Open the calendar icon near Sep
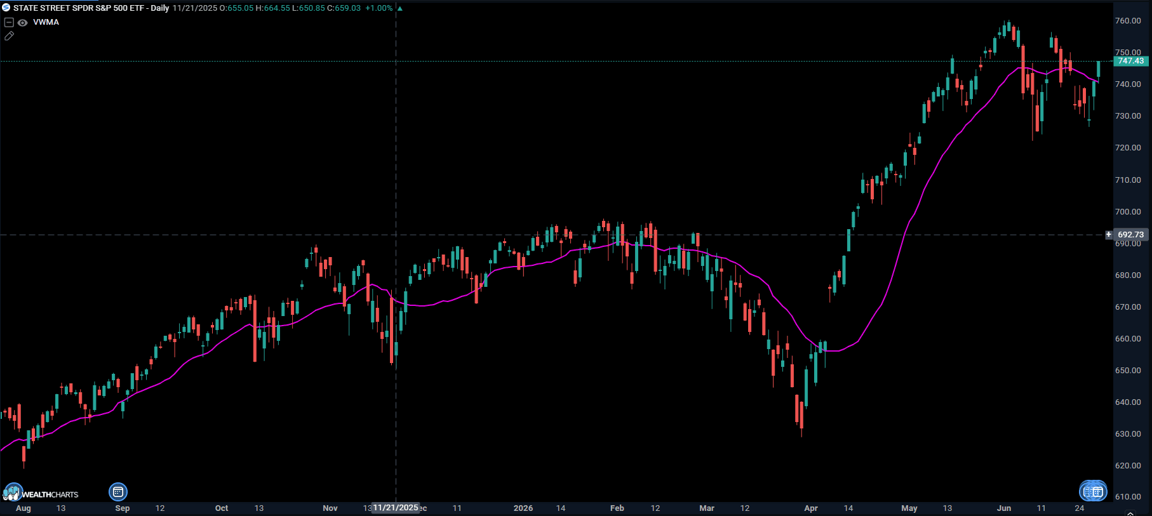Screen dimensions: 1152x516 coord(118,492)
